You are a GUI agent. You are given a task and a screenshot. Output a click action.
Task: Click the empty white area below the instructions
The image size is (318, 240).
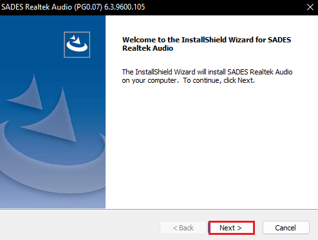[x=212, y=146]
